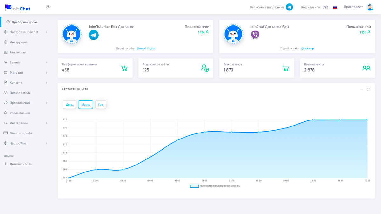The image size is (381, 214).
Task: Expand Настройка JoinChat submenu arrow
Action: click(46, 32)
